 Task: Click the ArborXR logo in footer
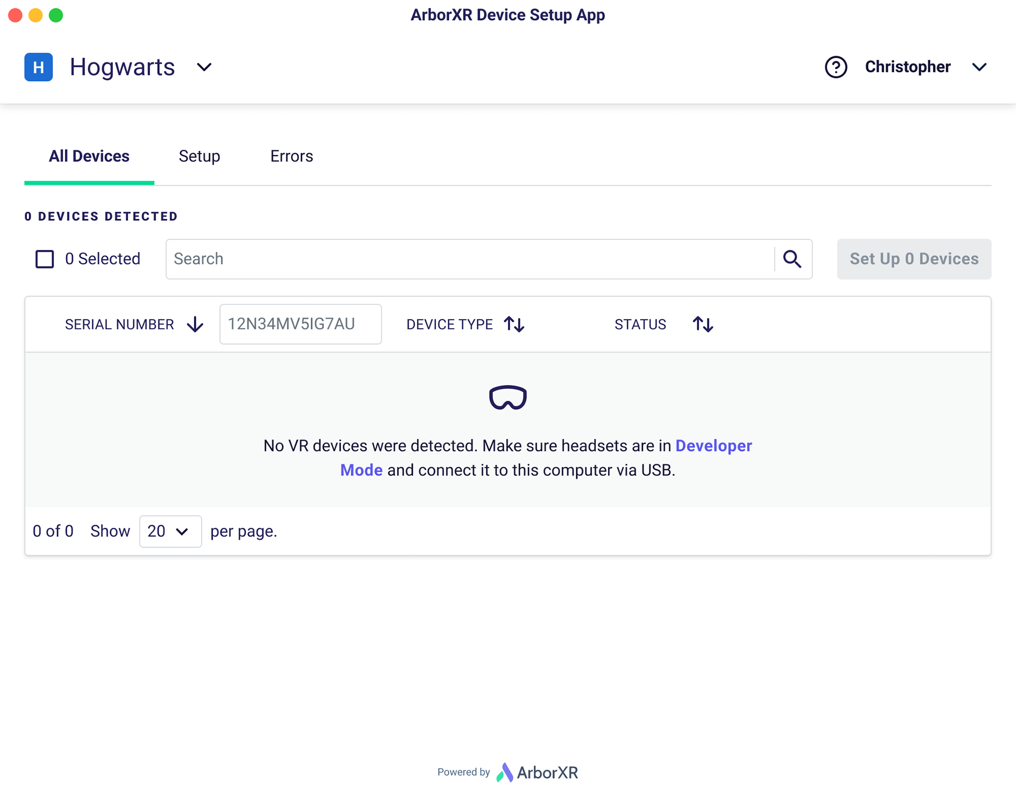[x=537, y=772]
